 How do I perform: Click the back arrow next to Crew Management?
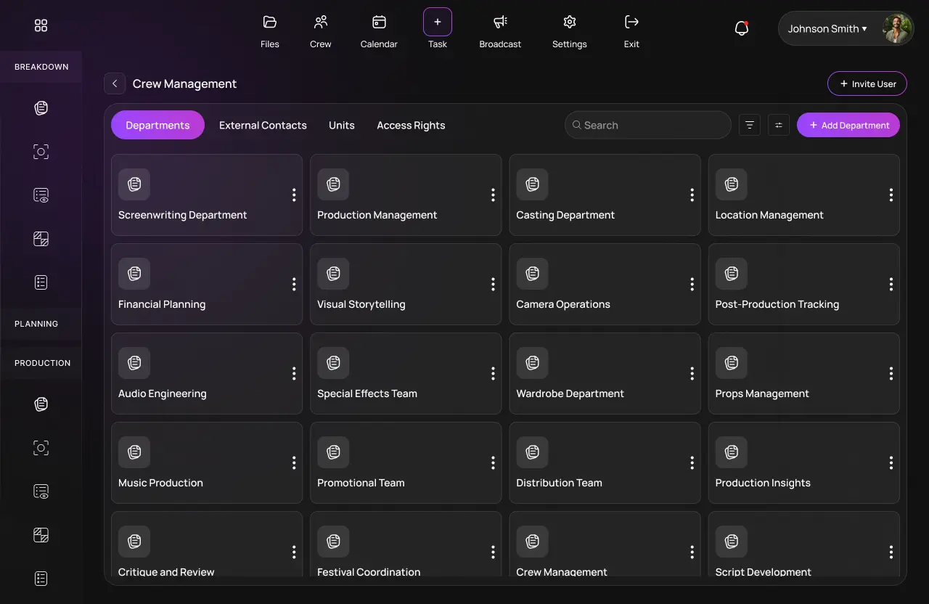[x=114, y=83]
